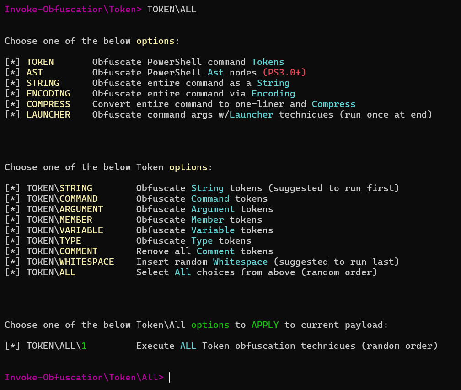The image size is (461, 390).
Task: Click the LAUNCHER option entry
Action: tap(48, 114)
